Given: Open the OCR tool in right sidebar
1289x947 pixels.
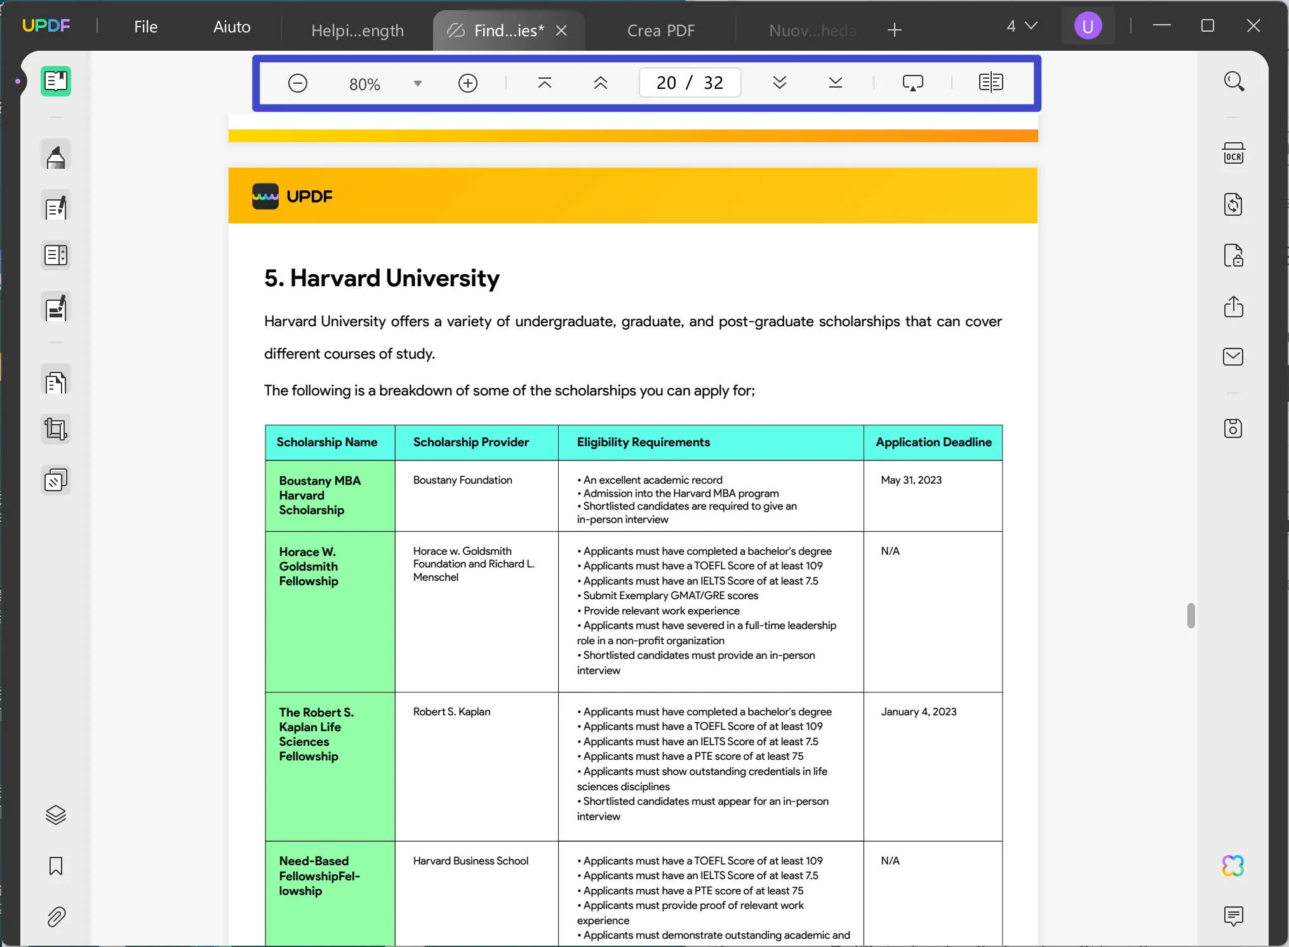Looking at the screenshot, I should point(1233,154).
